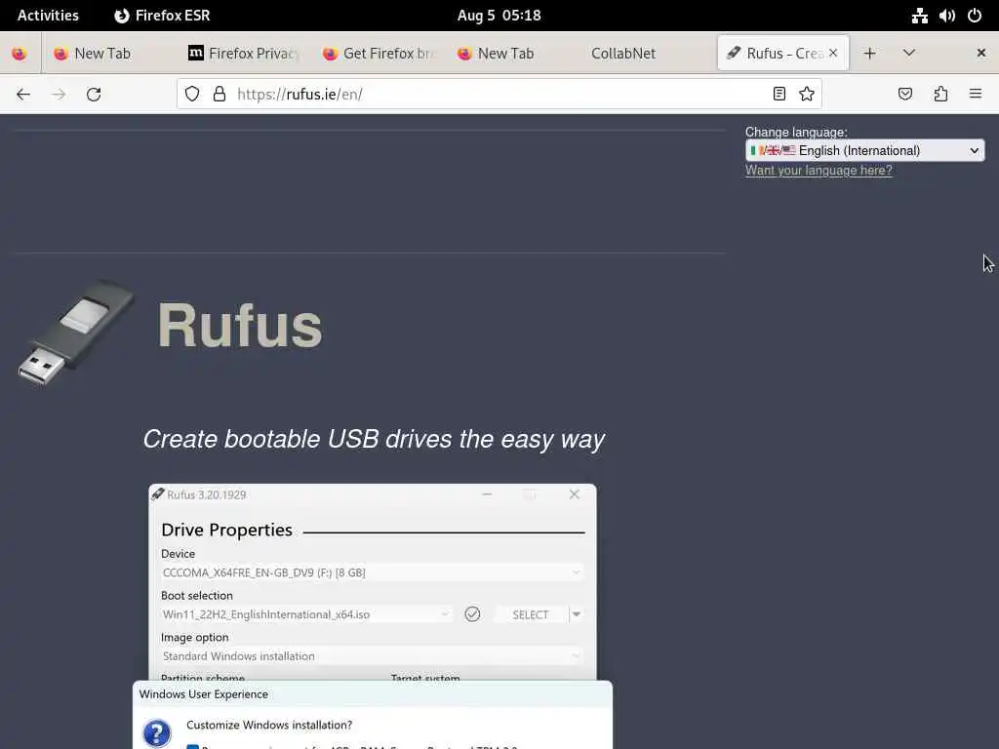The height and width of the screenshot is (749, 999).
Task: Follow the Want your language here link
Action: coord(819,171)
